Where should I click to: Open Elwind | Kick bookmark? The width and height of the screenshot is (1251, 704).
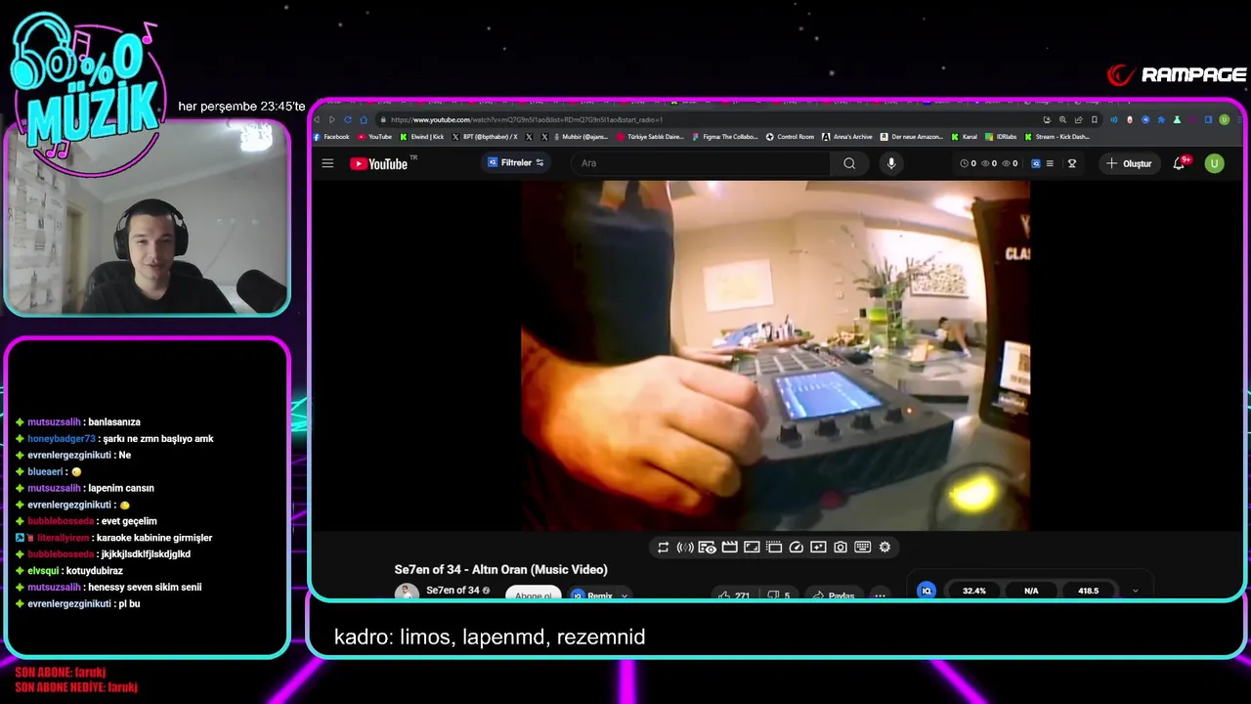pyautogui.click(x=422, y=137)
